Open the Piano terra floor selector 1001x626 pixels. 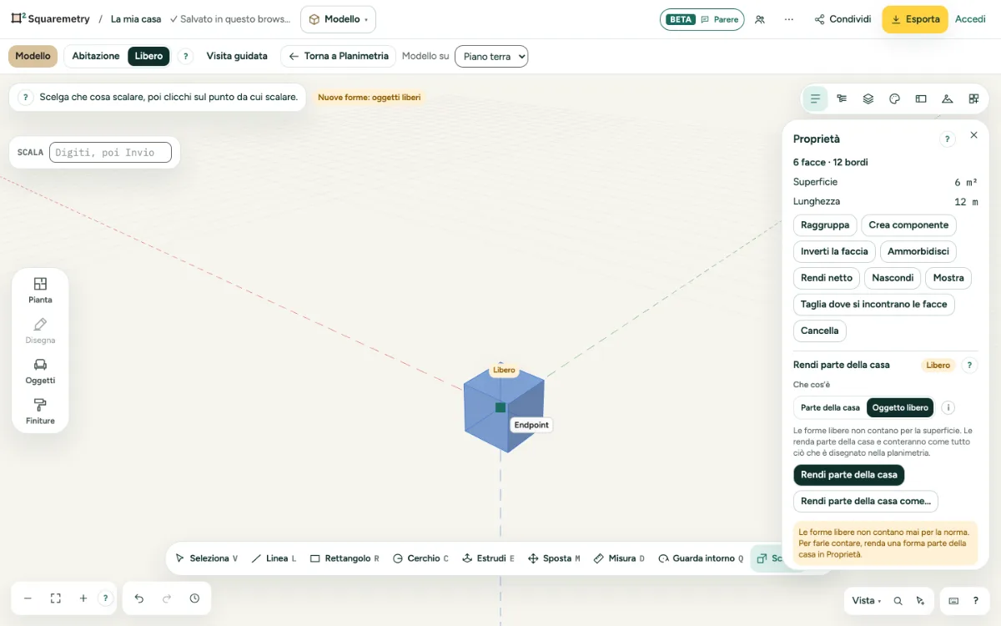pyautogui.click(x=491, y=57)
